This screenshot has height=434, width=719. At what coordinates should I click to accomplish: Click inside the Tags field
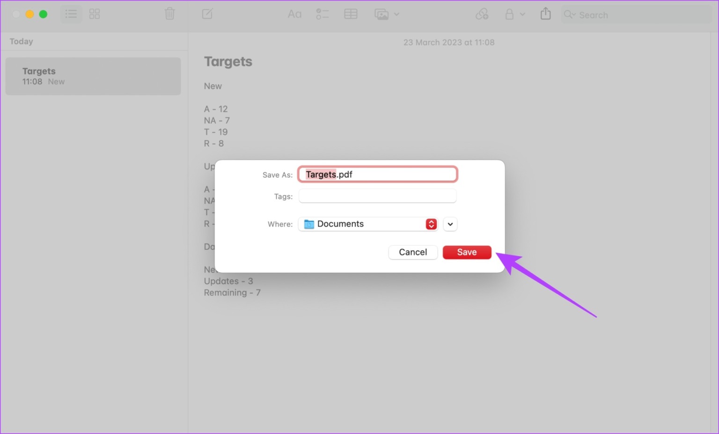click(x=377, y=196)
